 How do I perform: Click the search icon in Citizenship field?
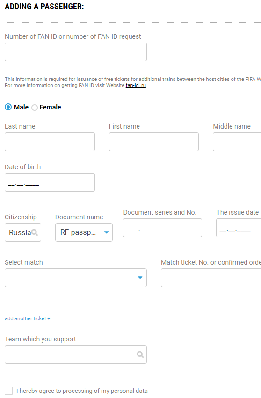point(35,232)
